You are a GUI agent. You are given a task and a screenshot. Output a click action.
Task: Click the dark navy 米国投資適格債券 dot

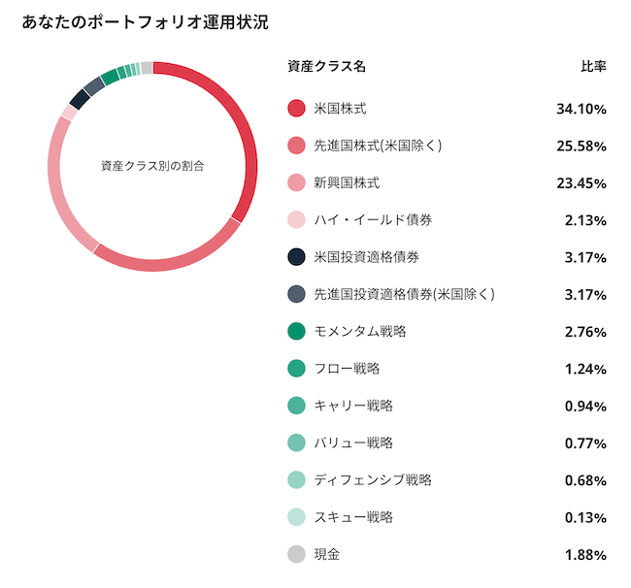296,256
